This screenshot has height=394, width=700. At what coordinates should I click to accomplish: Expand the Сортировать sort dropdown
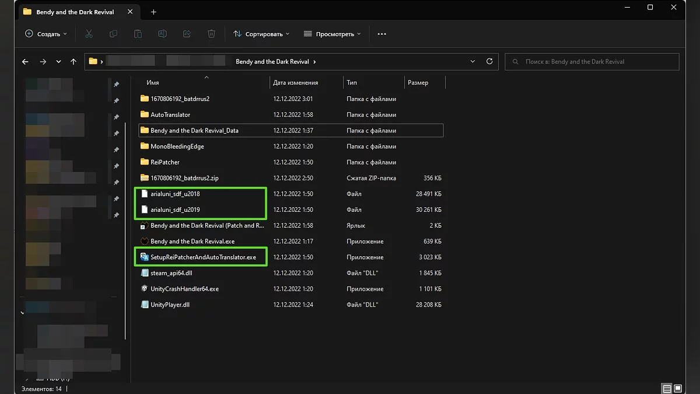[261, 34]
